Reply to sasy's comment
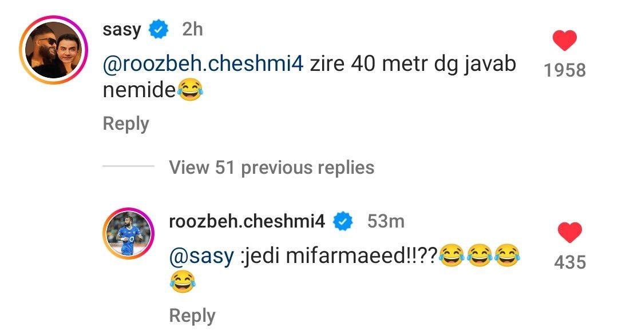The image size is (618, 331). point(125,122)
